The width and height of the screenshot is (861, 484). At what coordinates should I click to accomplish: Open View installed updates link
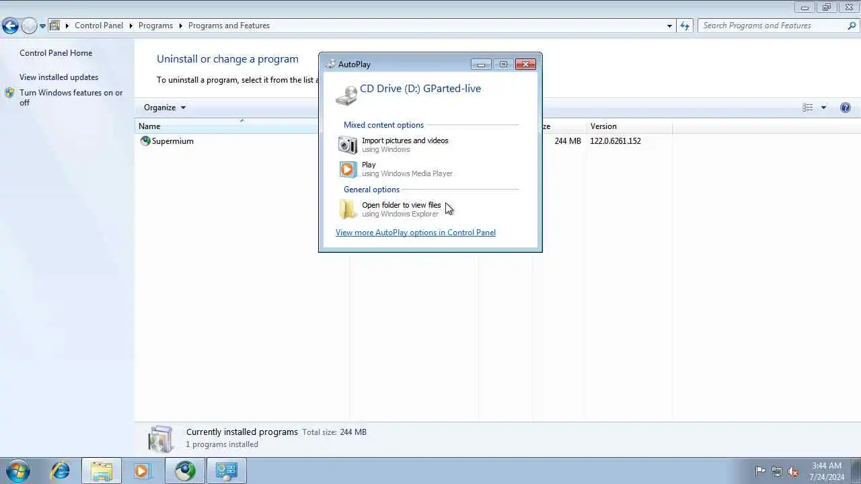tap(59, 77)
